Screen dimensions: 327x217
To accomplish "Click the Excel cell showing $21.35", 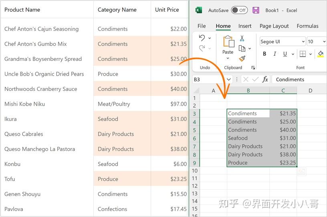I will pyautogui.click(x=283, y=113).
